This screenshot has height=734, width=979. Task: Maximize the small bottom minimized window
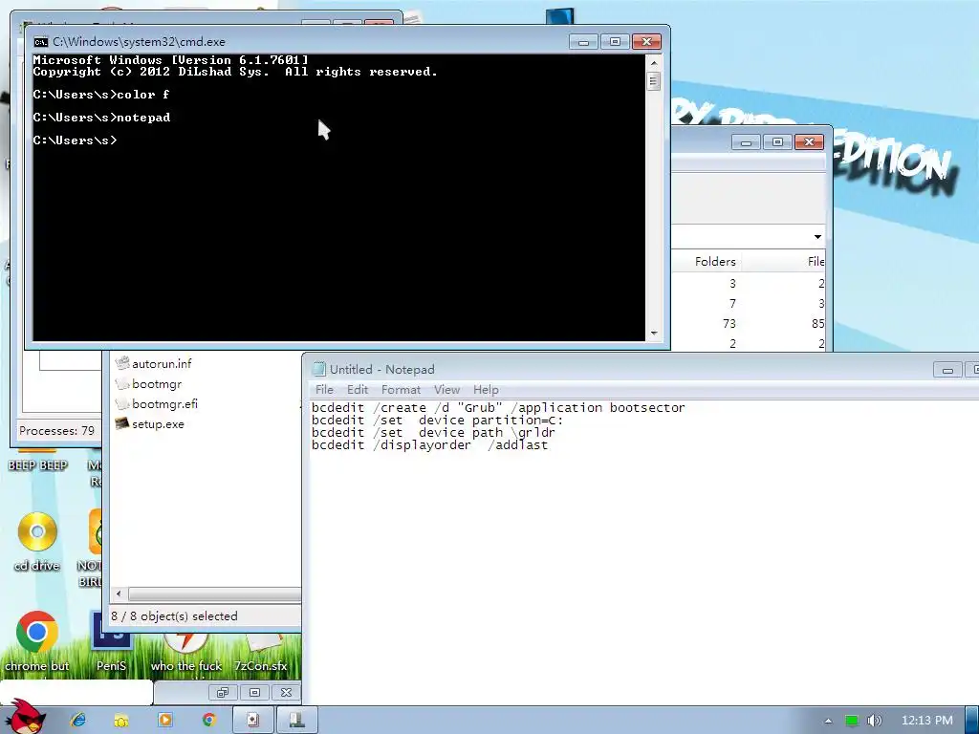(x=254, y=692)
